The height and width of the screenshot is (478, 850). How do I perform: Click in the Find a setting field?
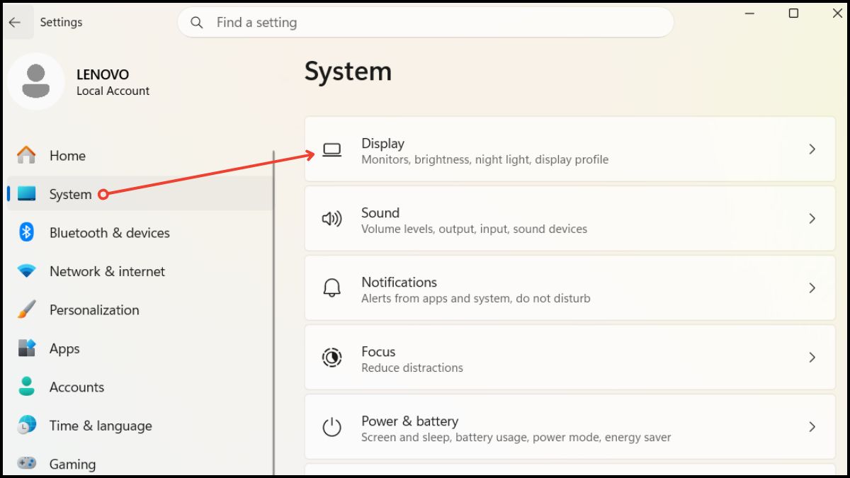[x=425, y=23]
